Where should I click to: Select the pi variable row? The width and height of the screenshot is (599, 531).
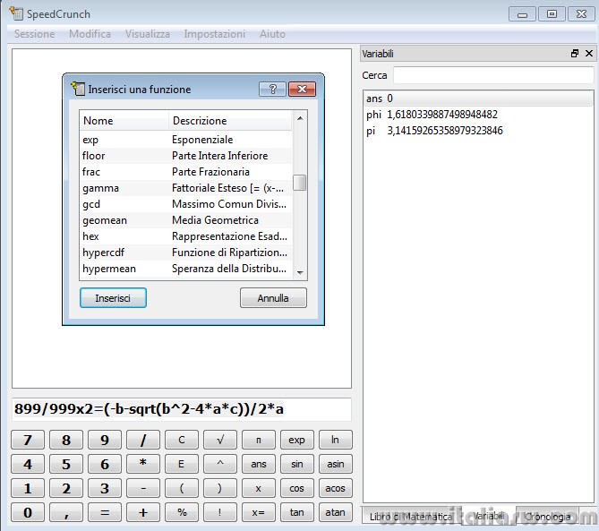pyautogui.click(x=478, y=131)
